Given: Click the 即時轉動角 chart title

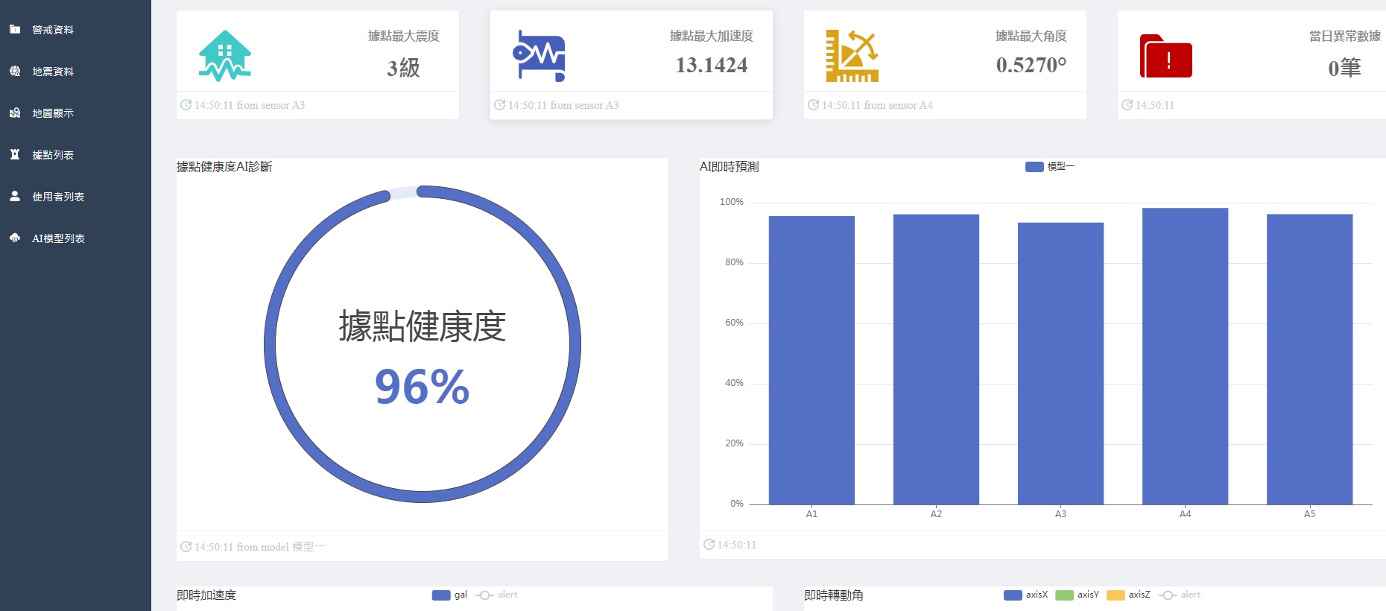Looking at the screenshot, I should (x=833, y=595).
